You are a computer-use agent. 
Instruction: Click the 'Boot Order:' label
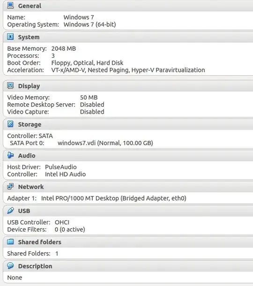tap(24, 63)
